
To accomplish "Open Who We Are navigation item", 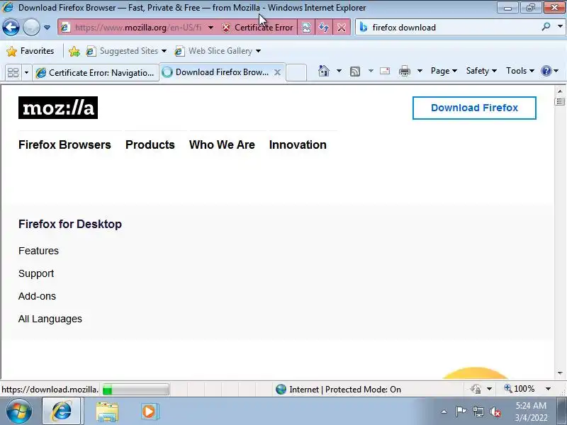I will 222,145.
